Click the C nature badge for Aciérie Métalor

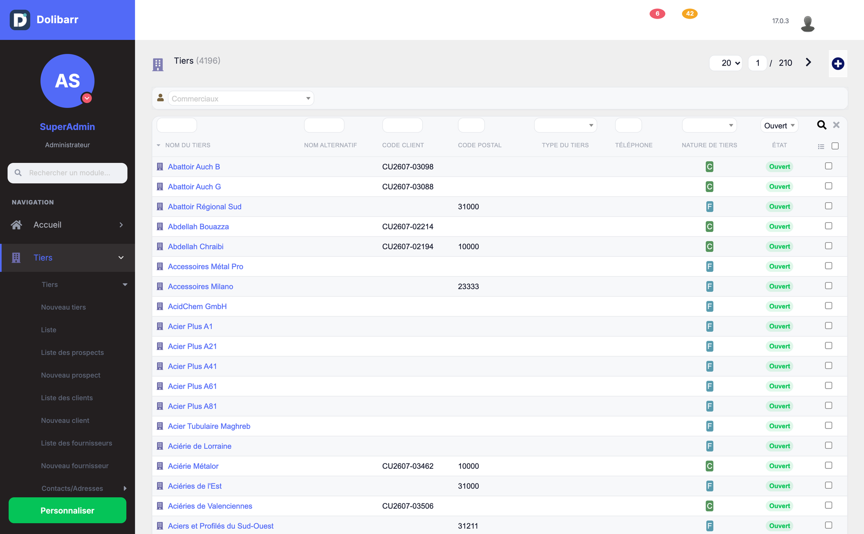(709, 466)
